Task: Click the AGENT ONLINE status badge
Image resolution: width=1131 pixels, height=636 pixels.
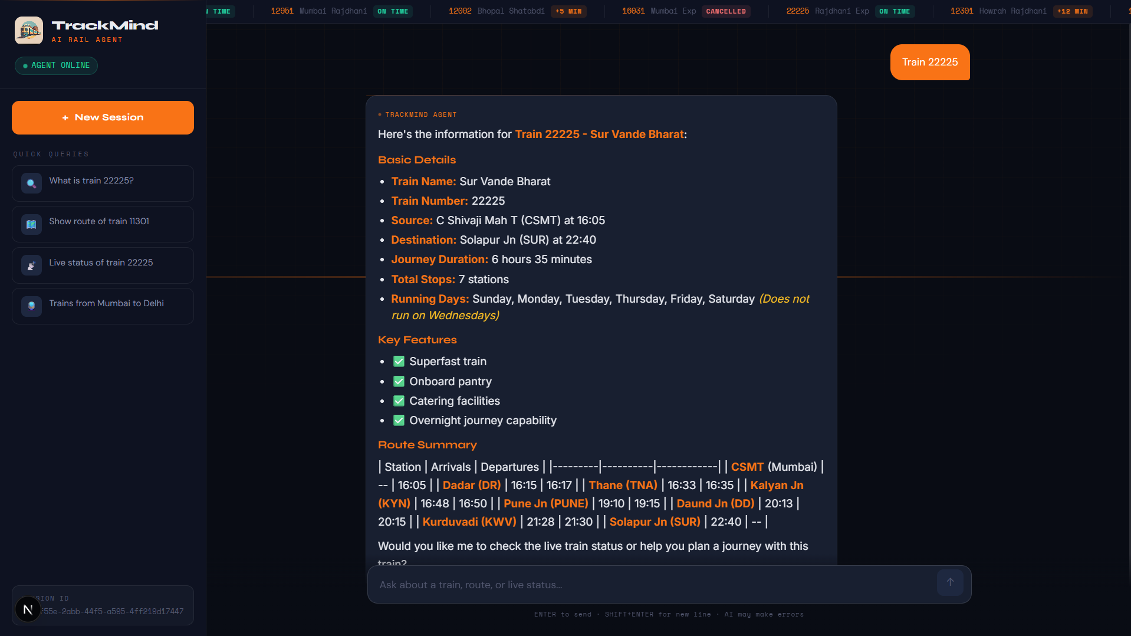Action: point(56,65)
